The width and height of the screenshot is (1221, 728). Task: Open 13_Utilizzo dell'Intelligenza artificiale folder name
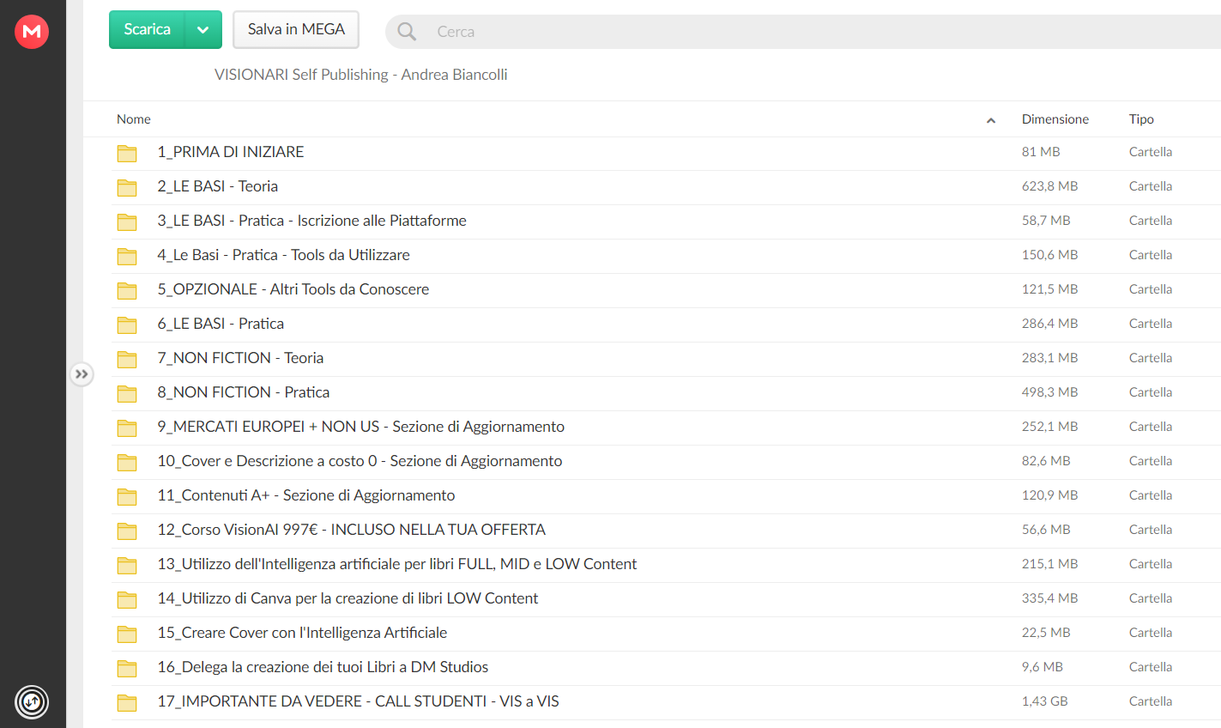point(396,564)
